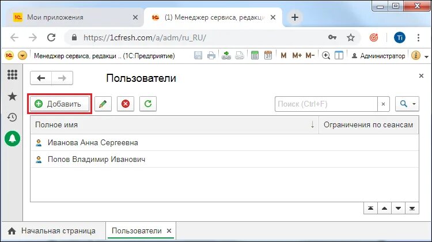The image size is (432, 242).
Task: Jump to last record in list
Action: pyautogui.click(x=412, y=209)
